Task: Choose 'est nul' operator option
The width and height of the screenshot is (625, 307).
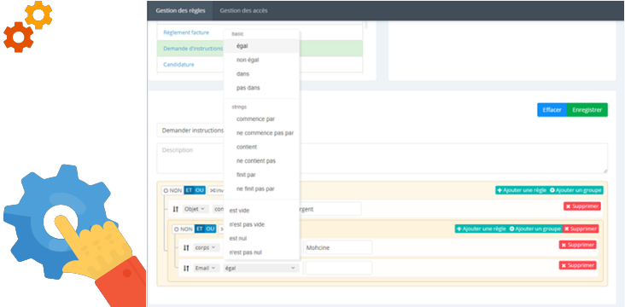Action: tap(261, 239)
